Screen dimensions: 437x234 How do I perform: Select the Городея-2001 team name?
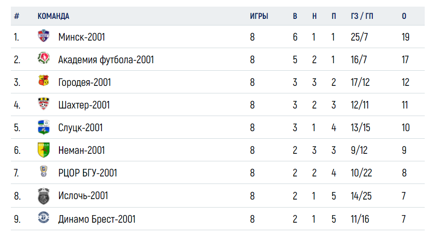click(x=84, y=83)
